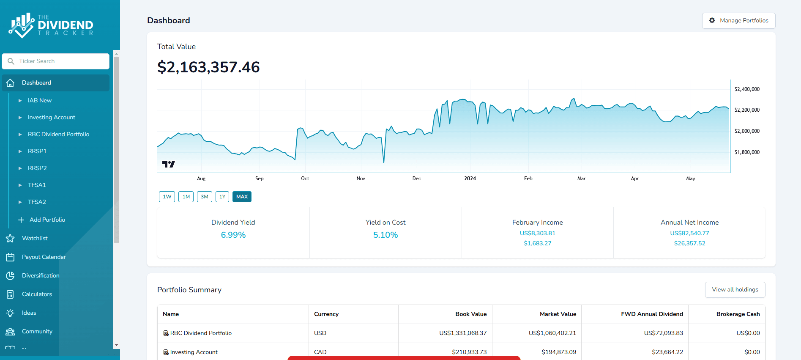Click the US$72,093.83 dividend cell

click(x=664, y=333)
